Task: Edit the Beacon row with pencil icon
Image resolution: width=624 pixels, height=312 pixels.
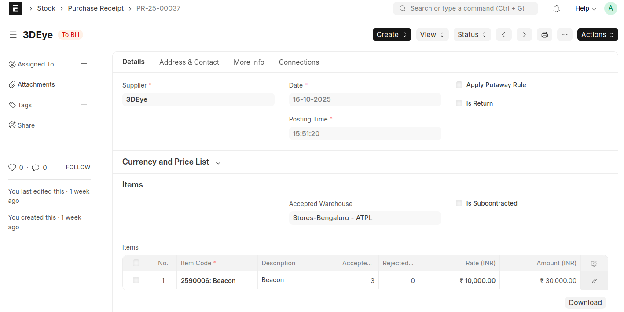Action: [x=594, y=281]
